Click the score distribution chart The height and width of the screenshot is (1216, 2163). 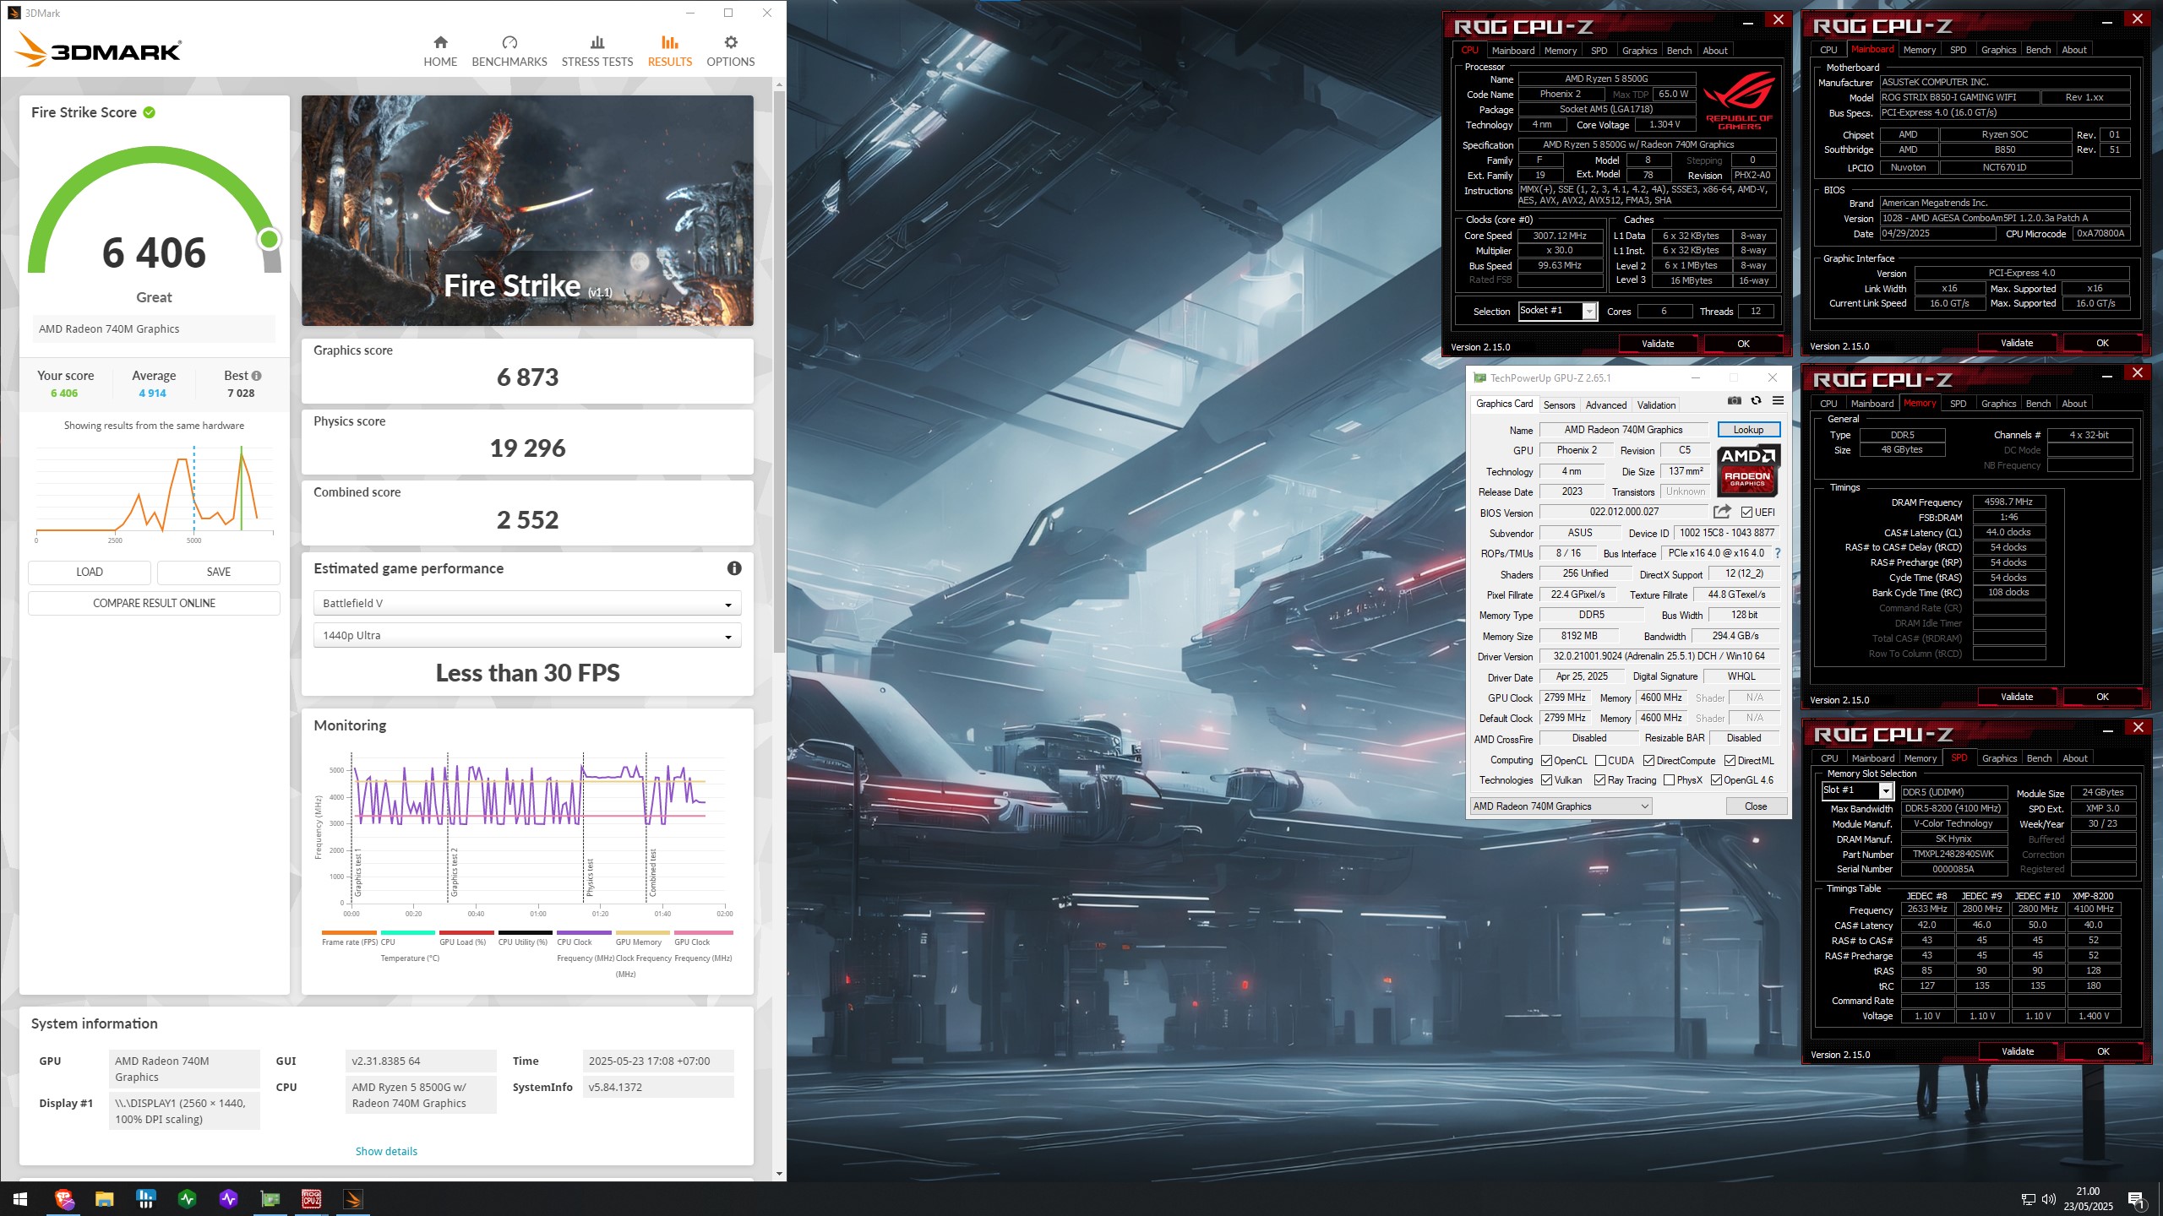(155, 494)
